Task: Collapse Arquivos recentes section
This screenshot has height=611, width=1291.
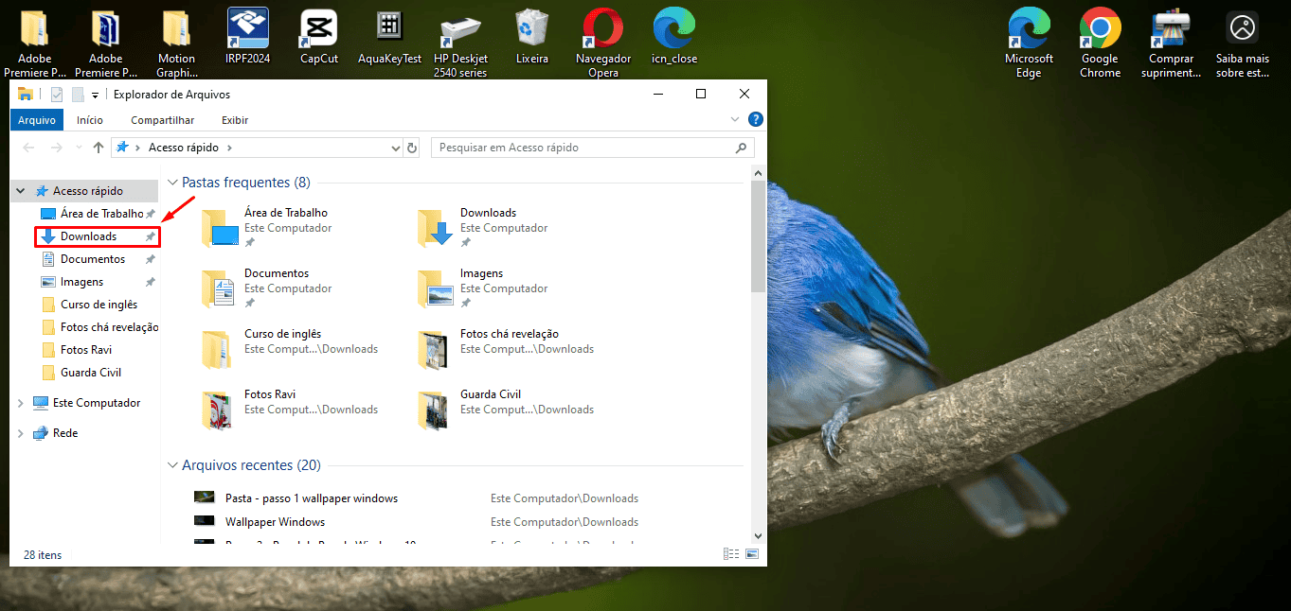Action: (x=173, y=465)
